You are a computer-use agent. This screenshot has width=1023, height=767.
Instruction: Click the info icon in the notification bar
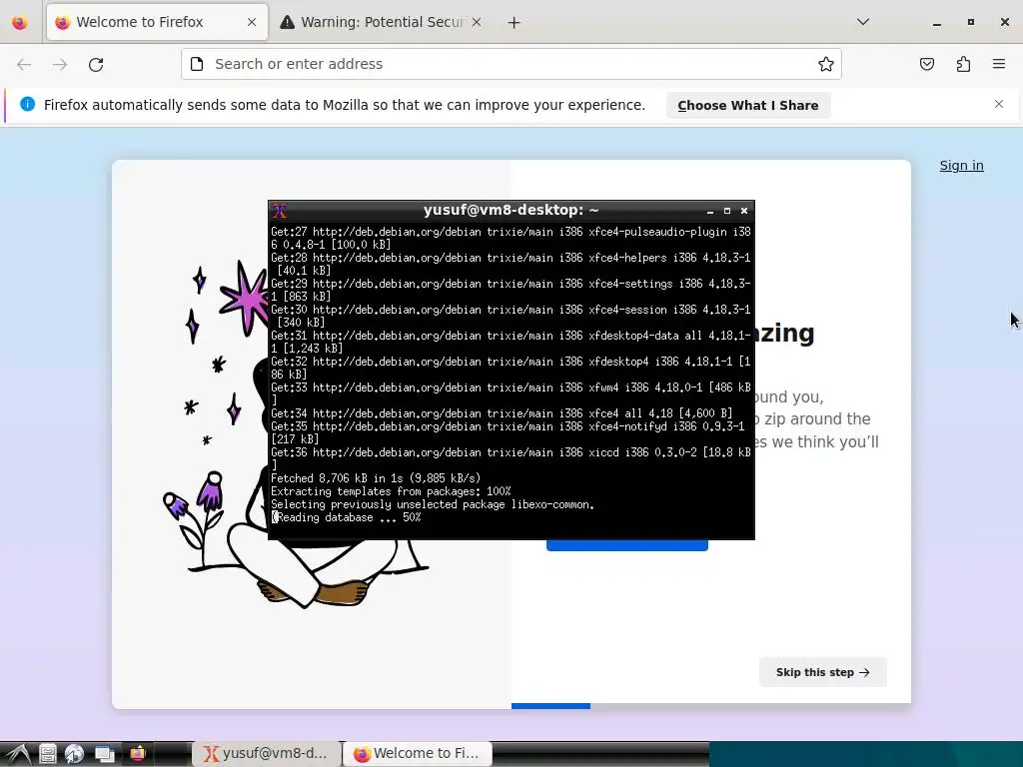(x=27, y=104)
